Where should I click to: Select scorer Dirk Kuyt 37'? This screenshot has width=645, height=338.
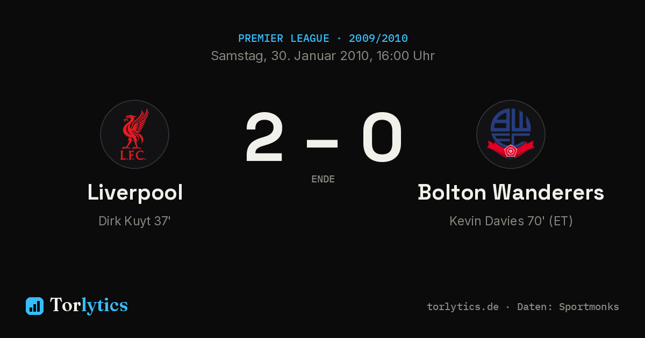tap(134, 221)
